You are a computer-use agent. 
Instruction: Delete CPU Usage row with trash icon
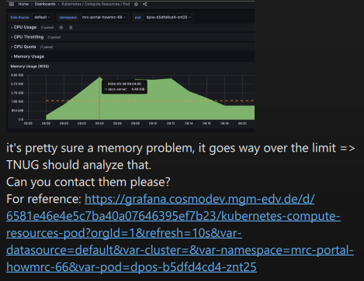[x=71, y=27]
